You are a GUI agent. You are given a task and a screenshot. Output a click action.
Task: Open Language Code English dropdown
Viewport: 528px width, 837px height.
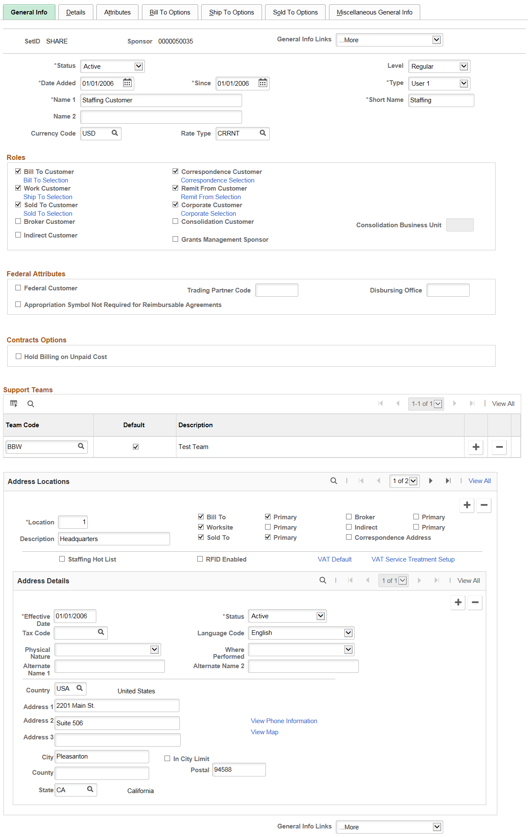(x=301, y=633)
